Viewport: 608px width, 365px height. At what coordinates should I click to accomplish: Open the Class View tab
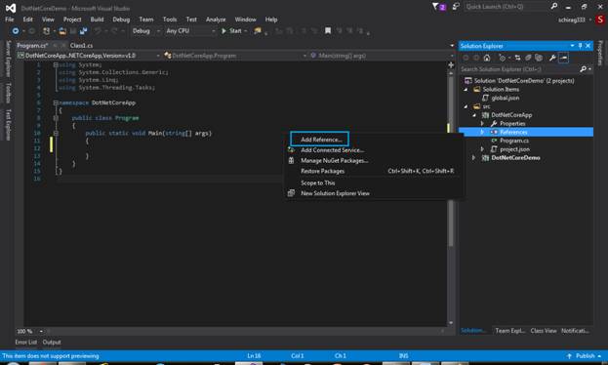pyautogui.click(x=544, y=331)
